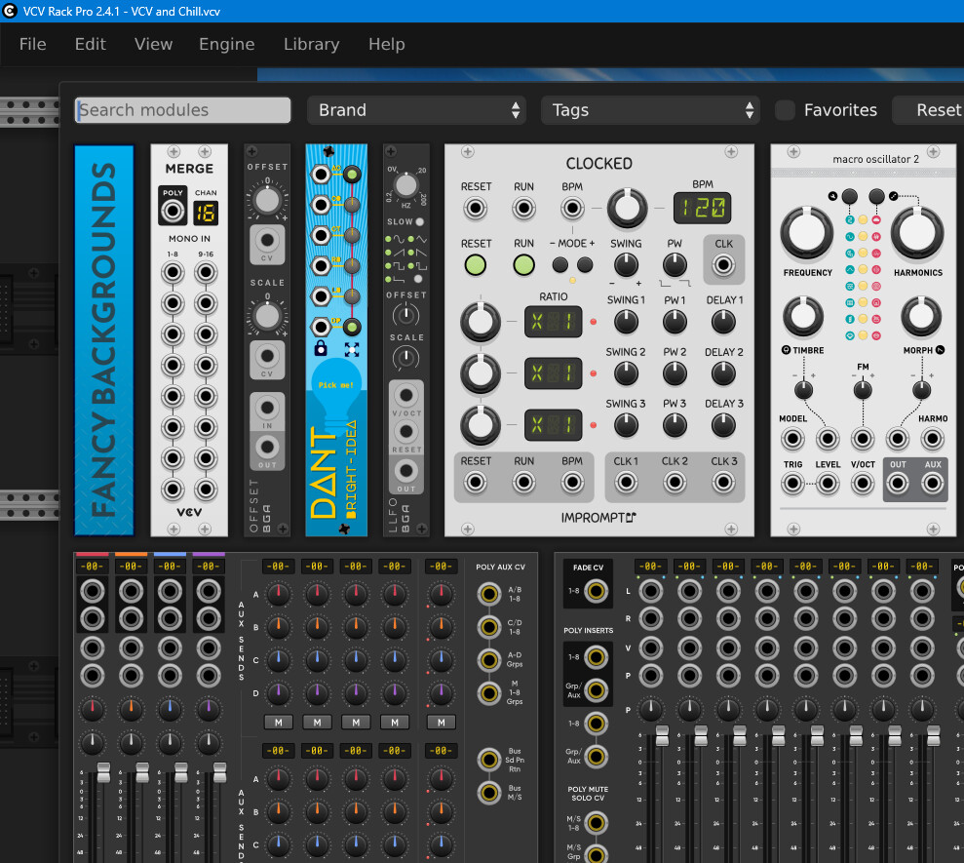Click the TRIG jack on macro oscillator 2
The image size is (964, 863).
792,484
